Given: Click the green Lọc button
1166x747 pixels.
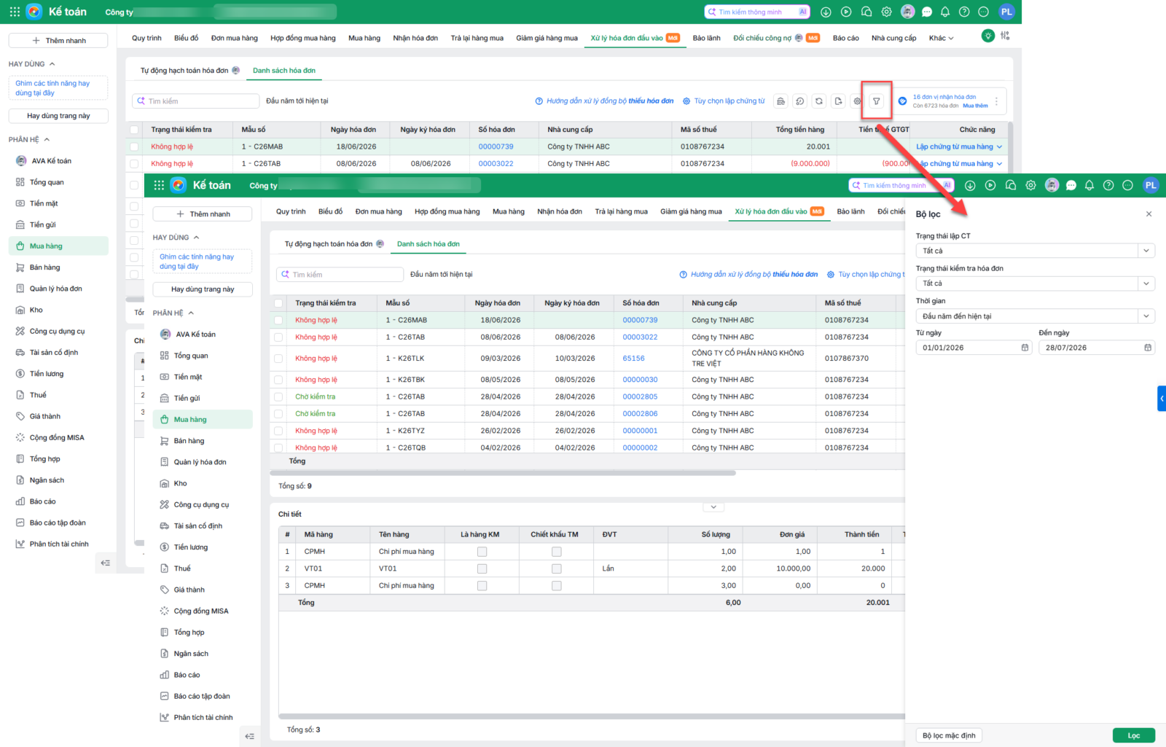Looking at the screenshot, I should pyautogui.click(x=1134, y=735).
